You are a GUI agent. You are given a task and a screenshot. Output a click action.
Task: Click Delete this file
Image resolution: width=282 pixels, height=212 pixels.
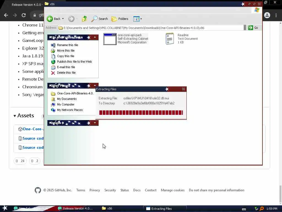pyautogui.click(x=66, y=73)
